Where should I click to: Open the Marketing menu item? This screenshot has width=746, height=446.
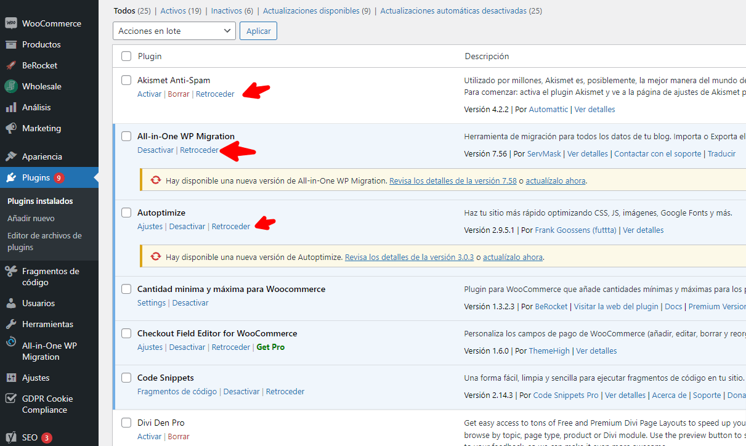click(49, 128)
